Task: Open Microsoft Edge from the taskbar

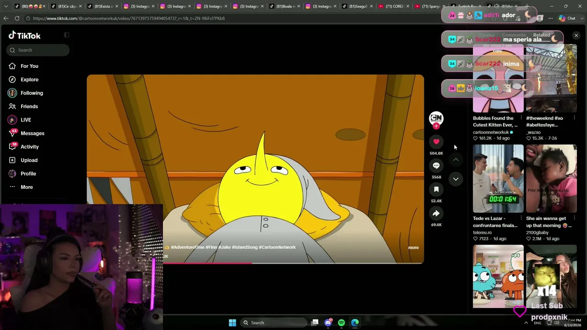Action: click(x=355, y=323)
